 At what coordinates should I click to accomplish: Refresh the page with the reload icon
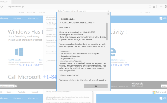[x=2, y=6]
